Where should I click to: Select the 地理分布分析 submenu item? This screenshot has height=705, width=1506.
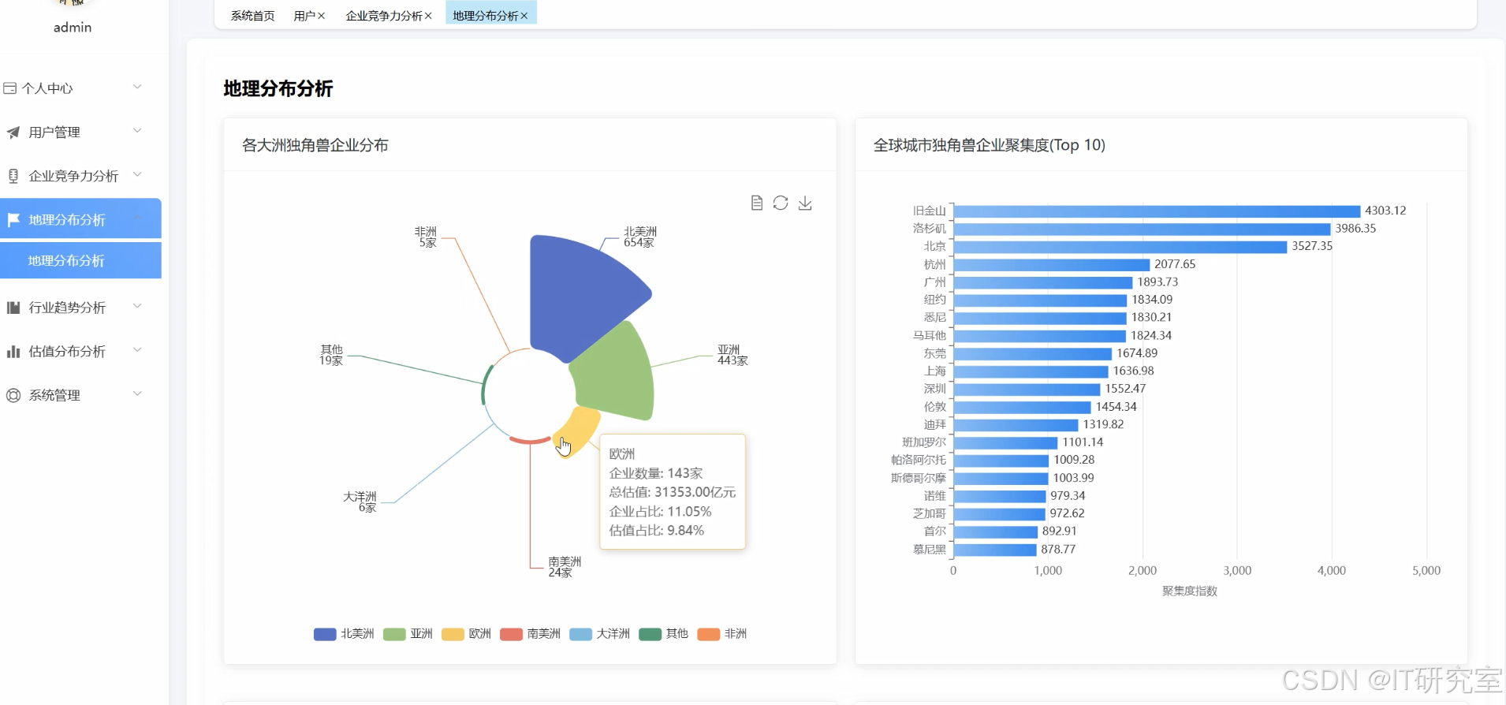point(80,260)
